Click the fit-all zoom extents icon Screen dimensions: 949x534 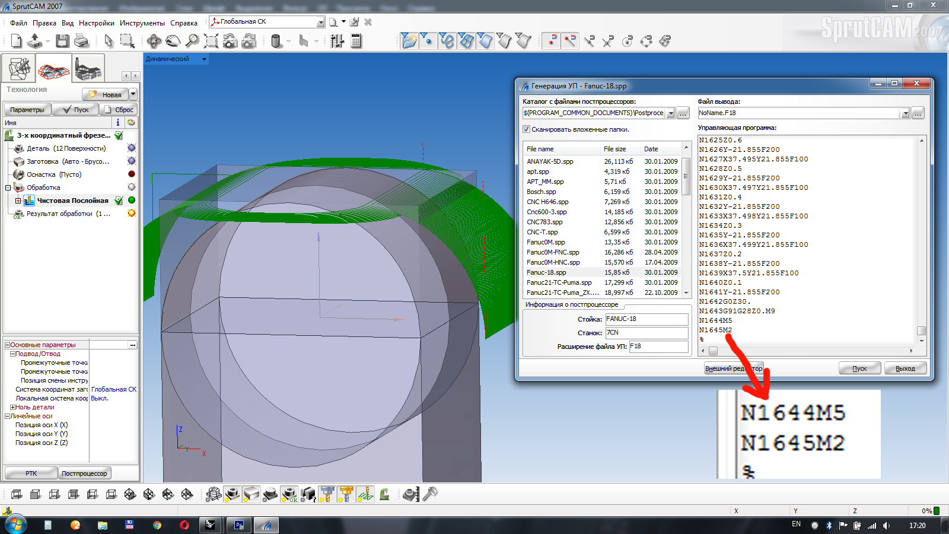211,41
